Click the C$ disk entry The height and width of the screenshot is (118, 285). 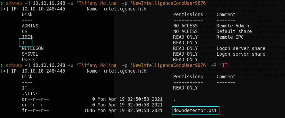tap(25, 31)
